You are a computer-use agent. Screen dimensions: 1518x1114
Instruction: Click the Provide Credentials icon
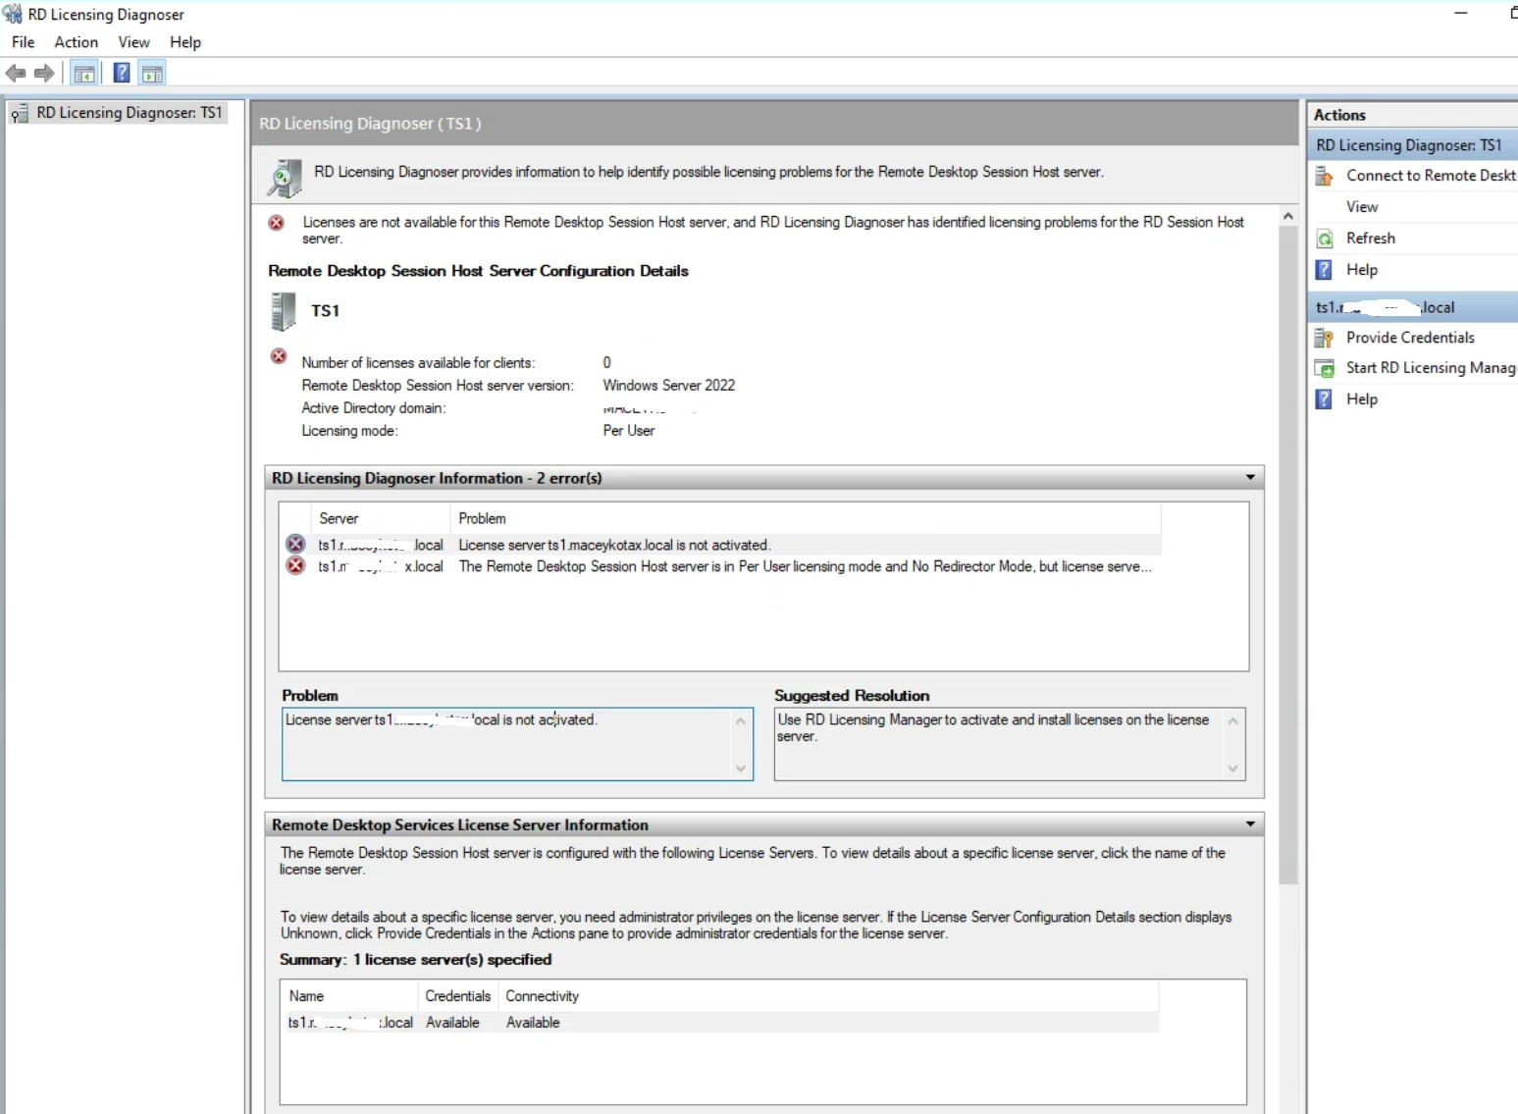[x=1324, y=338]
